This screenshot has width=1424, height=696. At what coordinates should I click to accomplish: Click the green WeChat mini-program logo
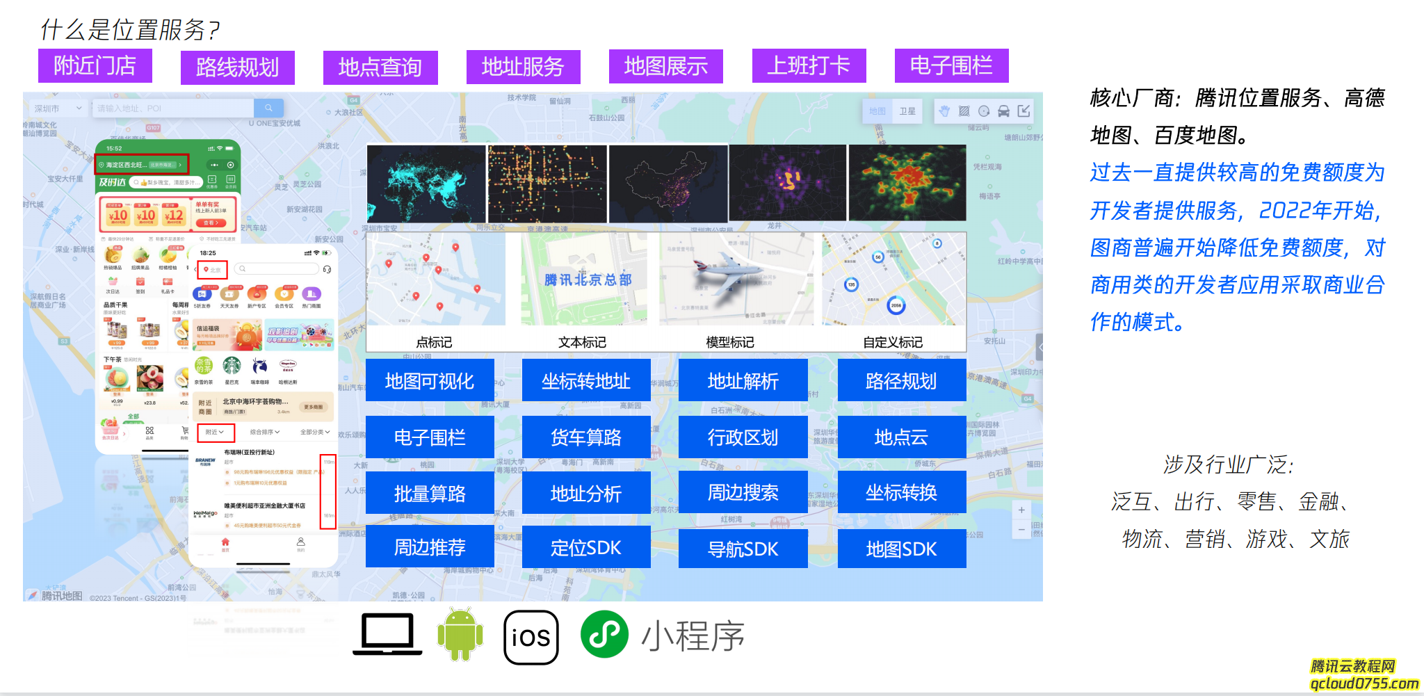604,634
